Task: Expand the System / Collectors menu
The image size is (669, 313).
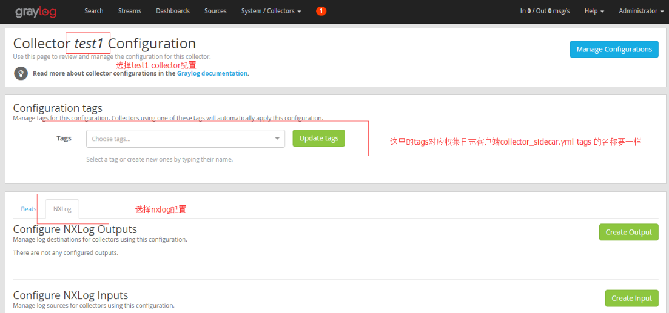Action: tap(271, 11)
